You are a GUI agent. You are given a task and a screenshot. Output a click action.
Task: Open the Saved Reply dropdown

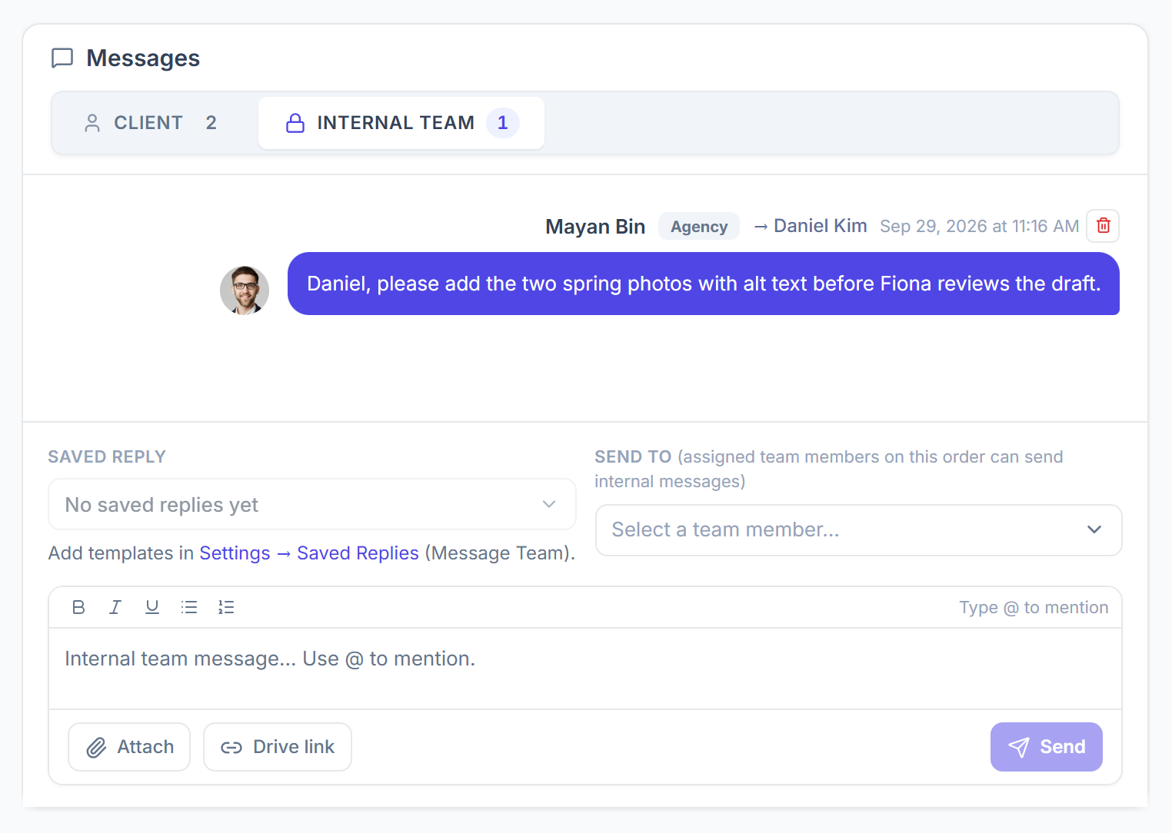point(312,504)
